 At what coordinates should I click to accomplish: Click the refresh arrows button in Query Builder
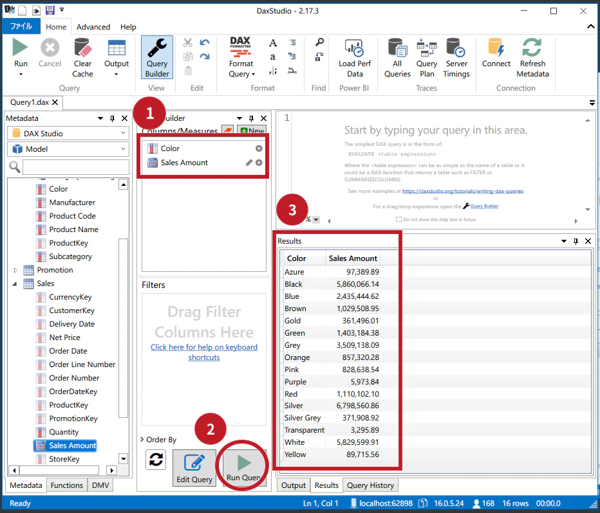(x=156, y=460)
